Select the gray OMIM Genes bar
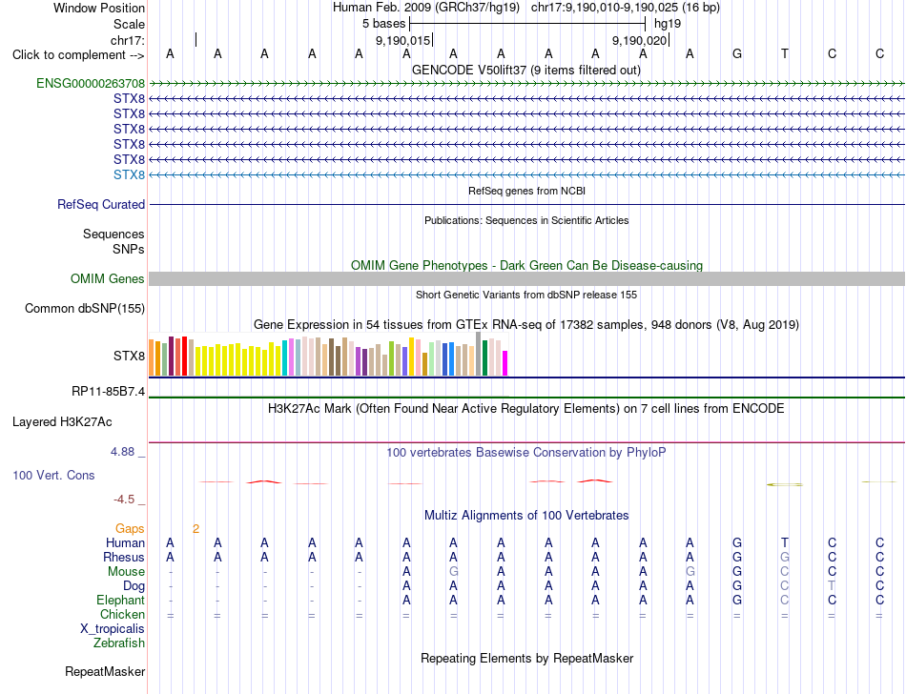 point(526,279)
